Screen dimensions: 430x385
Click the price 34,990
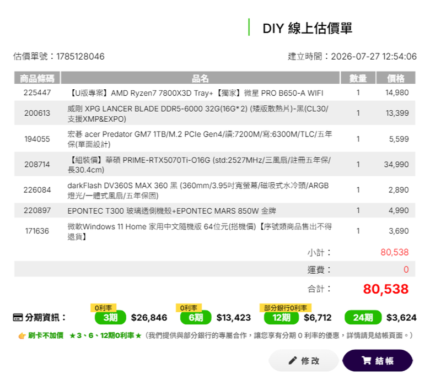coord(396,165)
